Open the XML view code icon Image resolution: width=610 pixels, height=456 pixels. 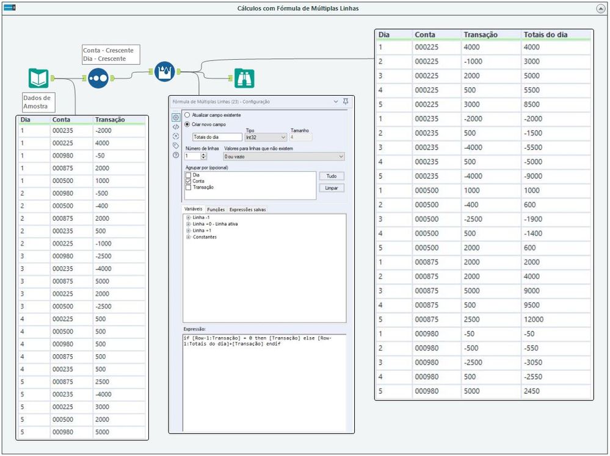point(176,127)
